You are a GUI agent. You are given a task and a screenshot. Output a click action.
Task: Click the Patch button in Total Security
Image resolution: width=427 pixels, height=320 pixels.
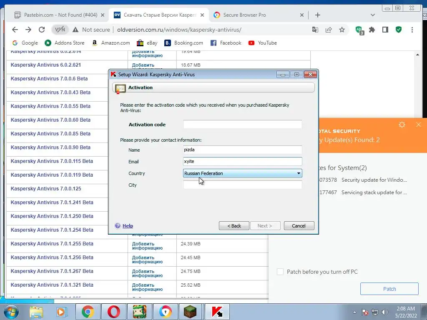pos(389,289)
